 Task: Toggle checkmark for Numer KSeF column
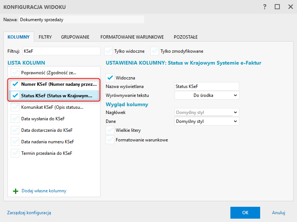coord(15,84)
